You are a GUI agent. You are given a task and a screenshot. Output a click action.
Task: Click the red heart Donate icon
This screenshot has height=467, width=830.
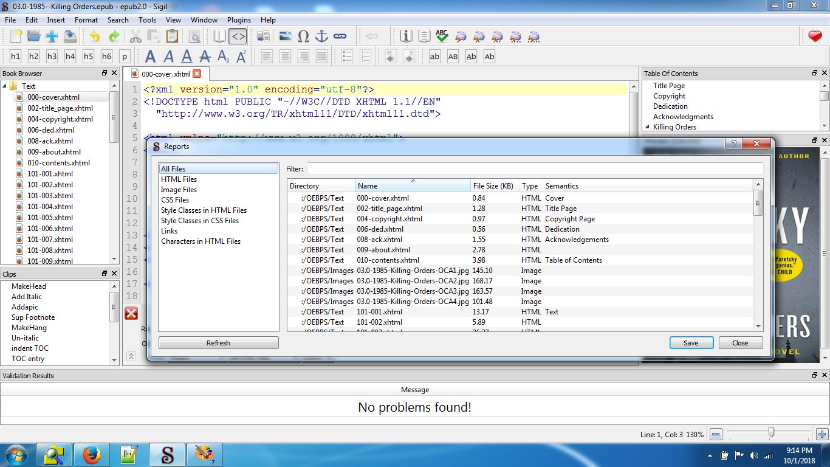tap(815, 36)
